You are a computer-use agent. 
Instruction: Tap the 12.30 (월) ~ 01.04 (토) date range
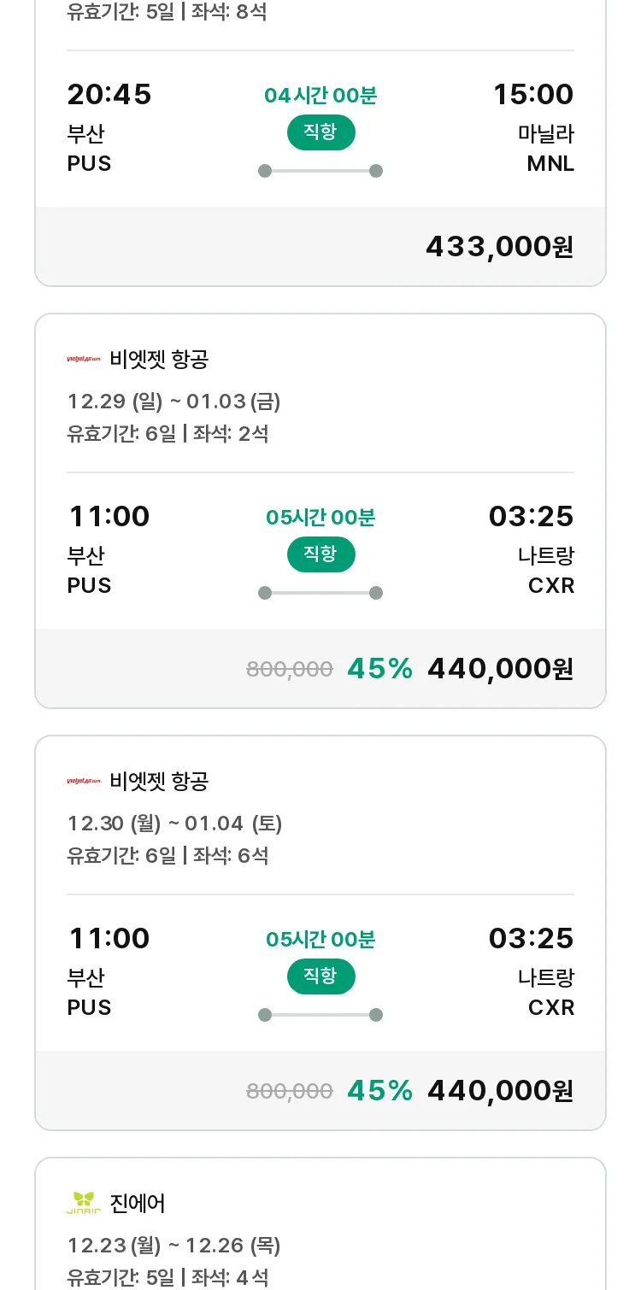click(x=175, y=824)
